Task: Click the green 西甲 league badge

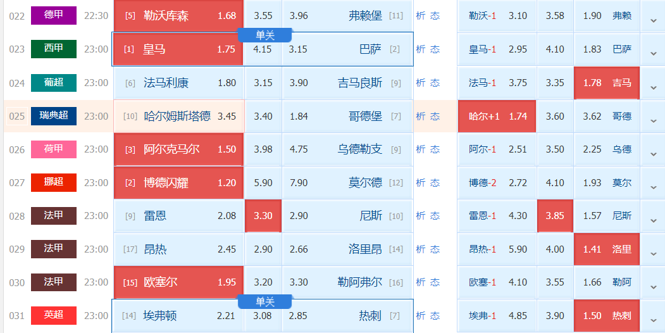Action: [x=54, y=49]
